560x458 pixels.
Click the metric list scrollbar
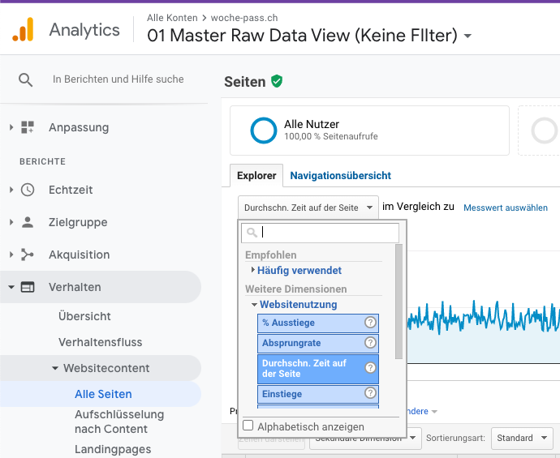(x=399, y=302)
